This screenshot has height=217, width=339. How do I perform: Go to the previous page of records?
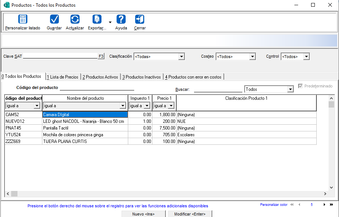300,204
